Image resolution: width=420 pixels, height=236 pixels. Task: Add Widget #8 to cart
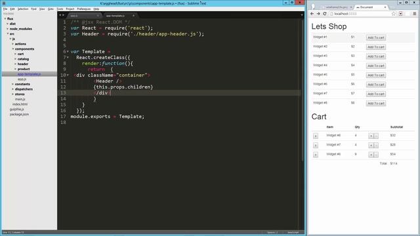click(x=376, y=104)
